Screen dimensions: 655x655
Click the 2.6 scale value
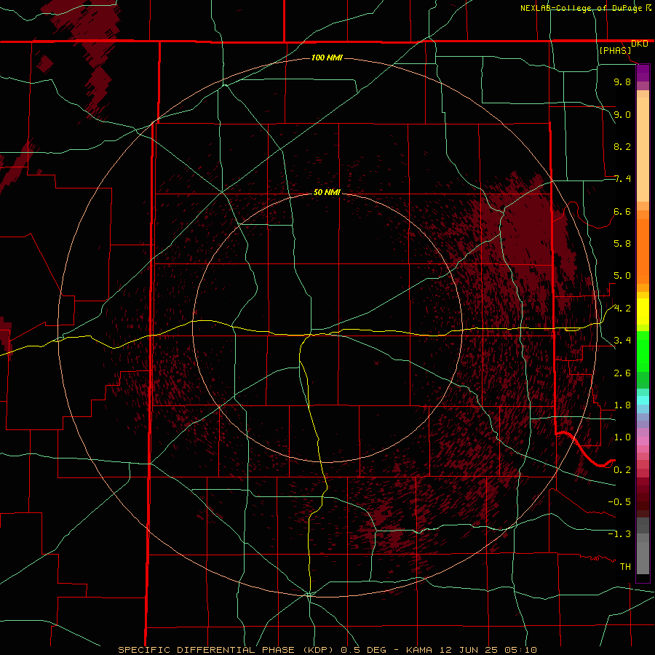coord(622,373)
